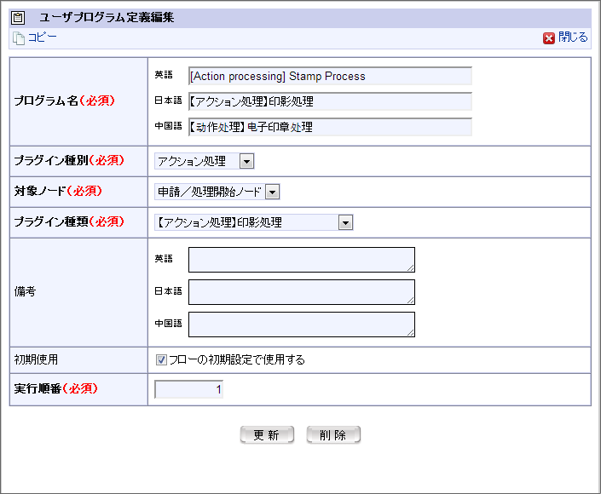Viewport: 601px width, 494px height.
Task: Open the プラグイン種別 dropdown
Action: click(205, 161)
